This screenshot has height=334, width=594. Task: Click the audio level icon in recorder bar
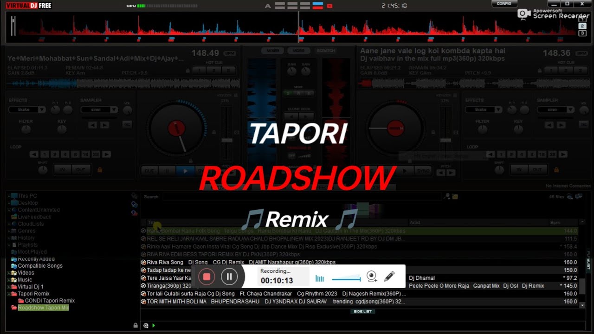320,278
